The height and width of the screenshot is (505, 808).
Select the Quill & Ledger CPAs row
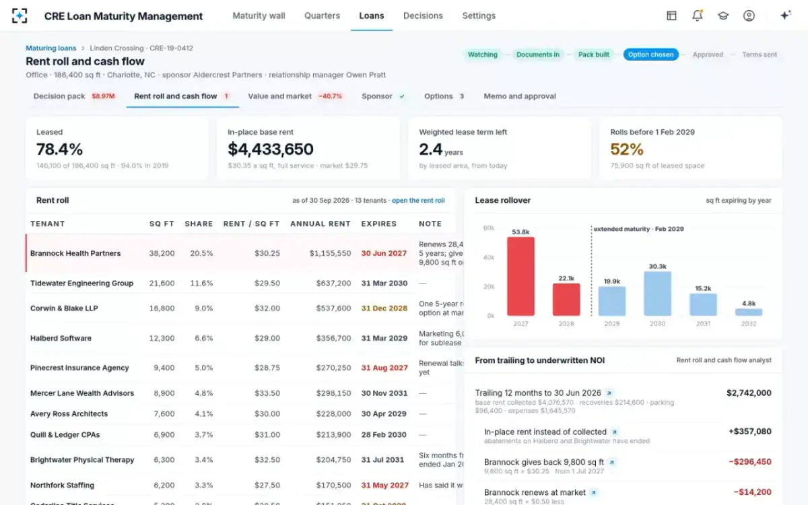tap(240, 435)
